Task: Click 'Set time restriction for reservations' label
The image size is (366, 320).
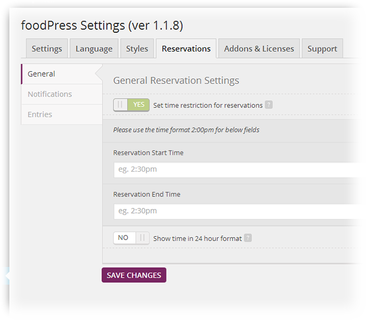Action: (208, 105)
